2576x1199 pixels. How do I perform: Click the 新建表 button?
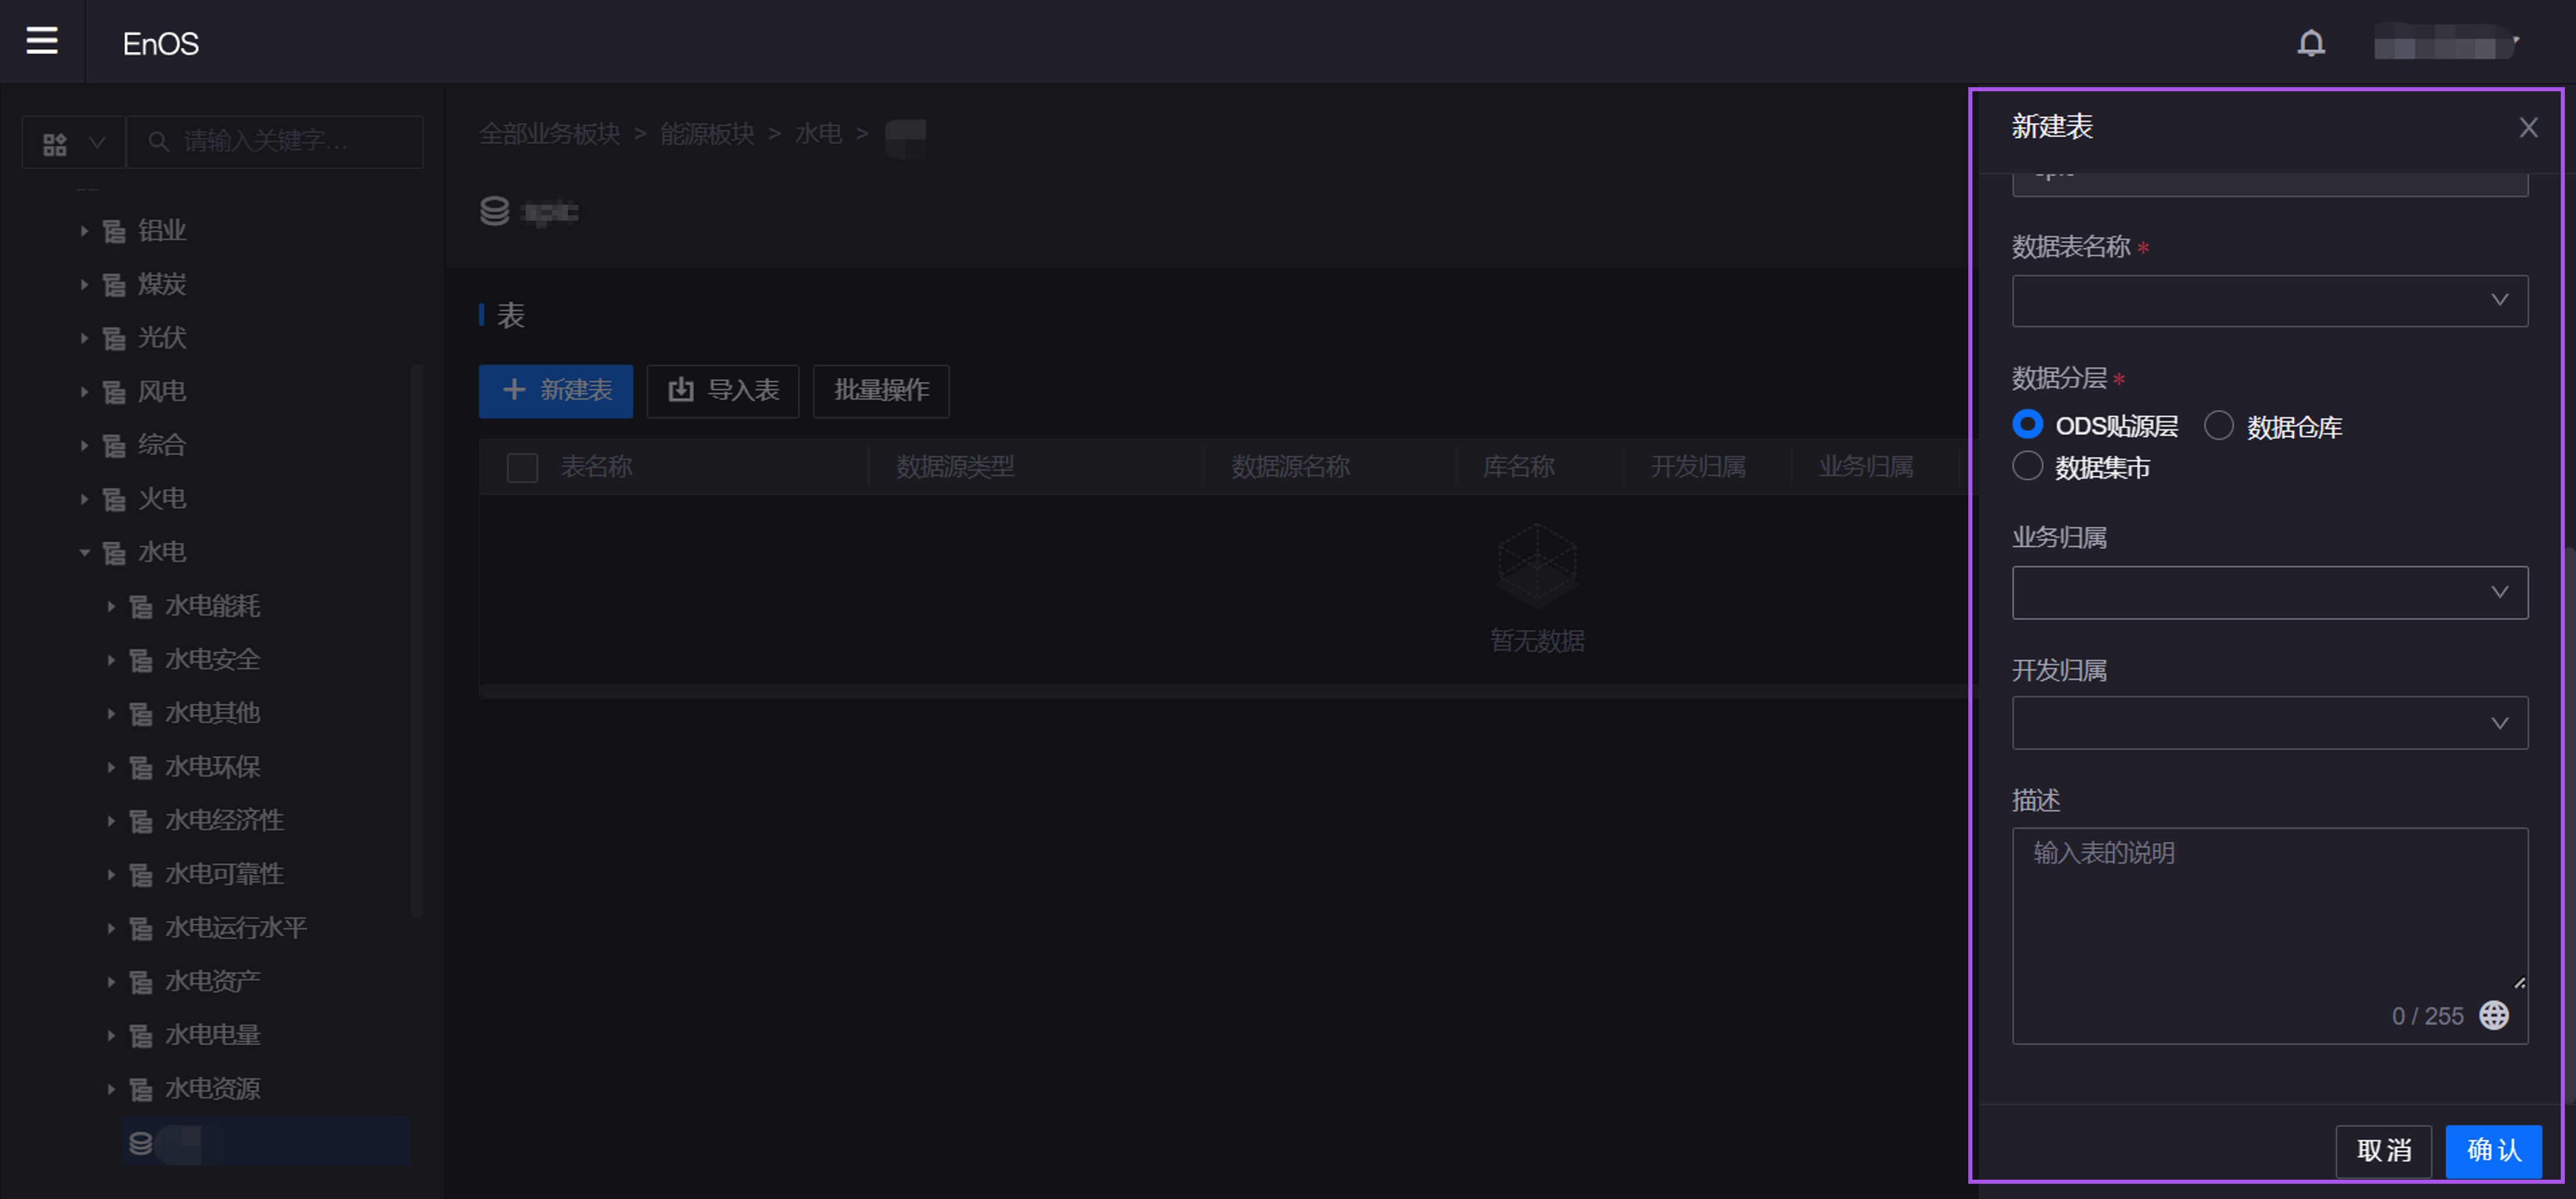556,391
